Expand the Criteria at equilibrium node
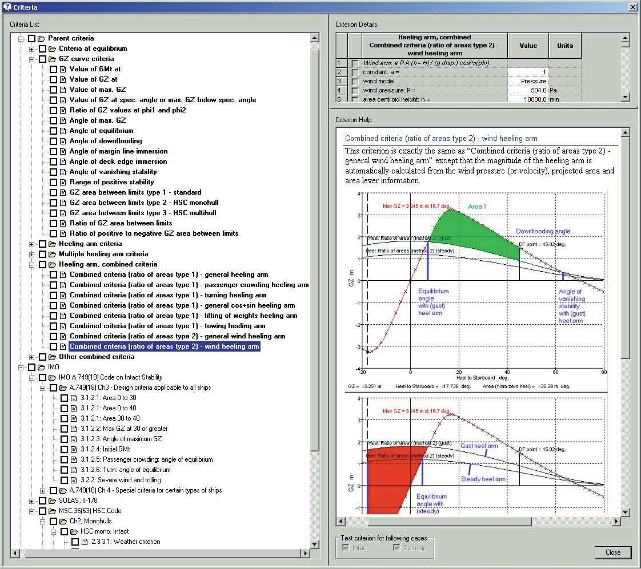The height and width of the screenshot is (569, 641). tap(31, 49)
